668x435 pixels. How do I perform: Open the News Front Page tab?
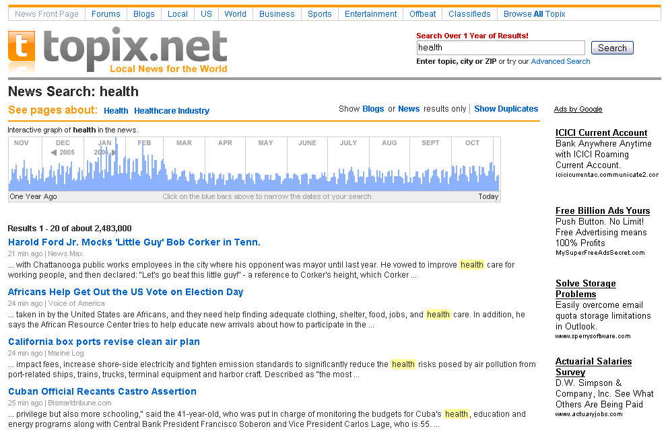tap(46, 14)
